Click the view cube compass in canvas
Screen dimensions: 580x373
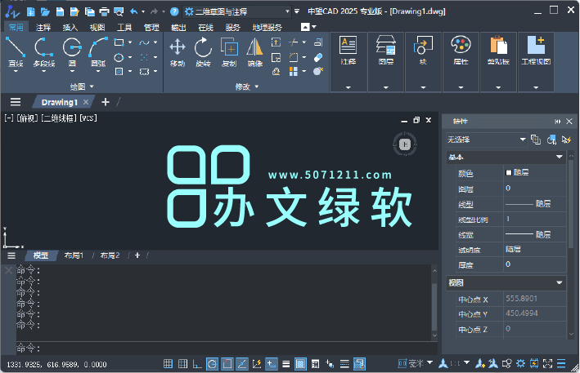click(x=405, y=144)
